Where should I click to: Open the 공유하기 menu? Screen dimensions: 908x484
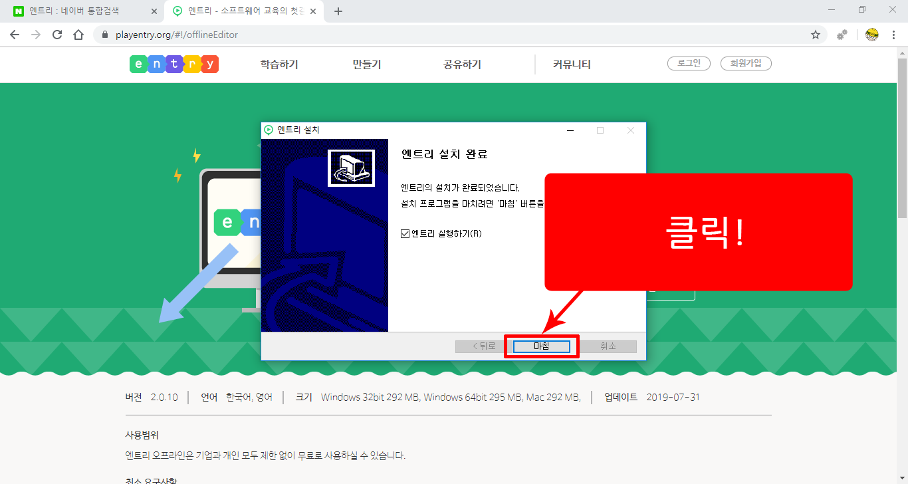click(x=463, y=64)
